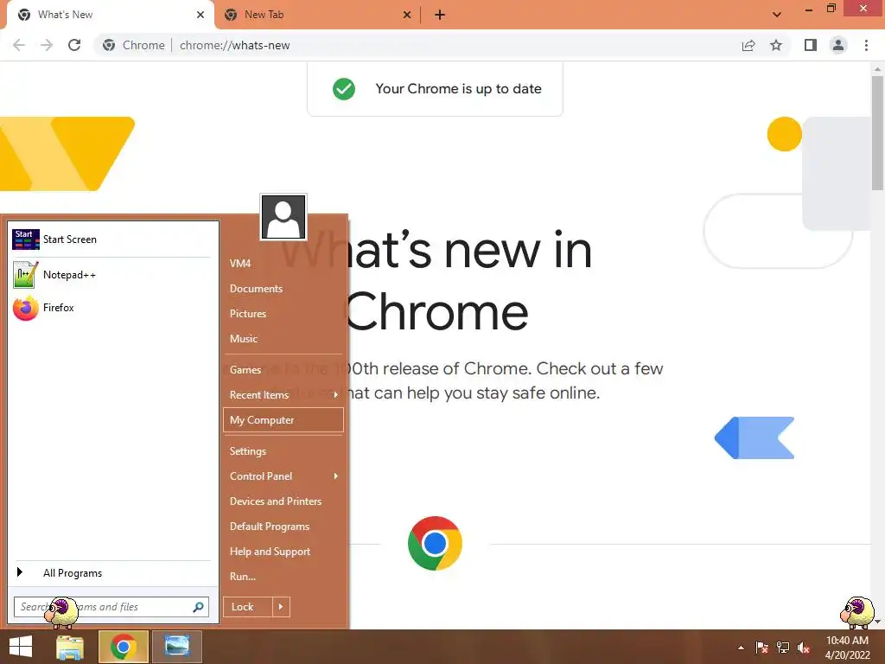Open Default Programs
885x664 pixels.
(x=283, y=527)
